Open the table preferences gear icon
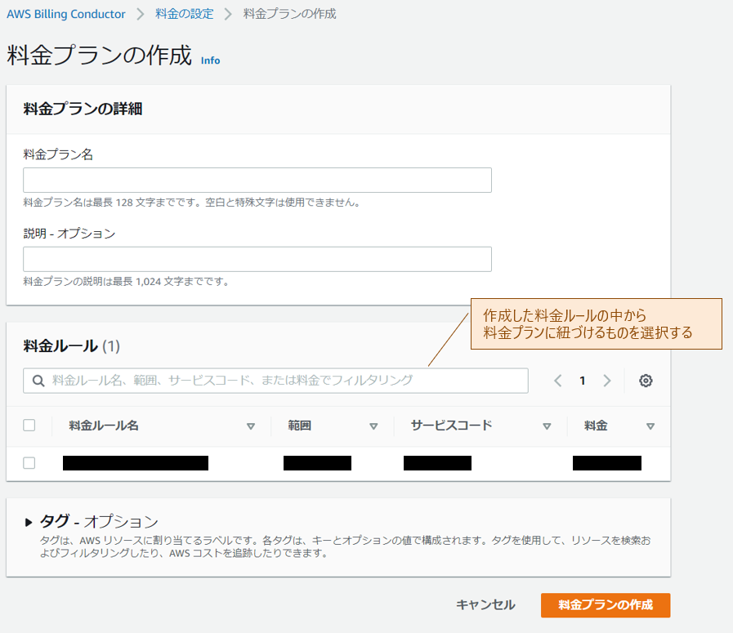This screenshot has height=633, width=733. click(x=646, y=381)
